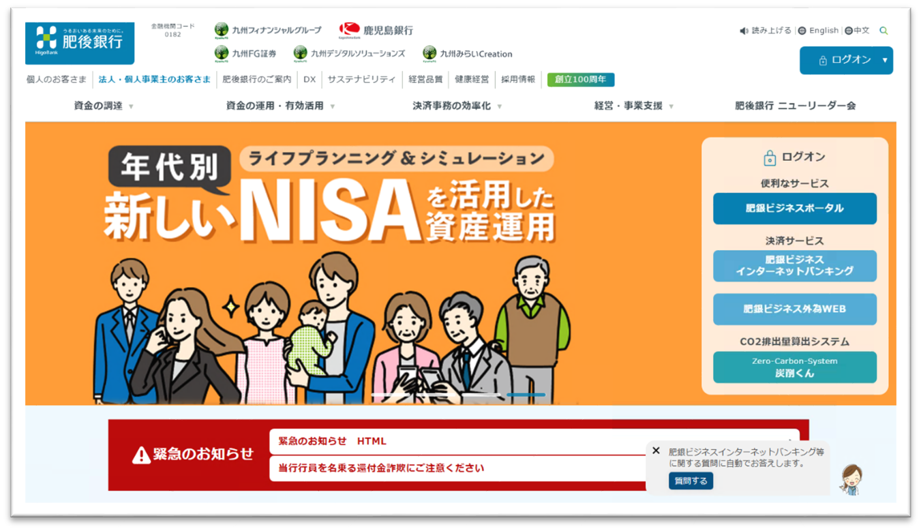Screen dimensions: 921x531
Task: Expand the 決済事務の効率化 menu
Action: [457, 106]
